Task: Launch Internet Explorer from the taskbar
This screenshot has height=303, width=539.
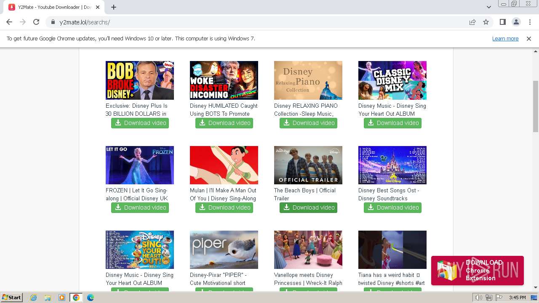Action: [33, 298]
